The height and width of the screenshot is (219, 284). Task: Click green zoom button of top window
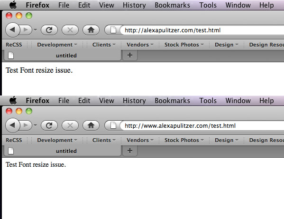pos(29,16)
